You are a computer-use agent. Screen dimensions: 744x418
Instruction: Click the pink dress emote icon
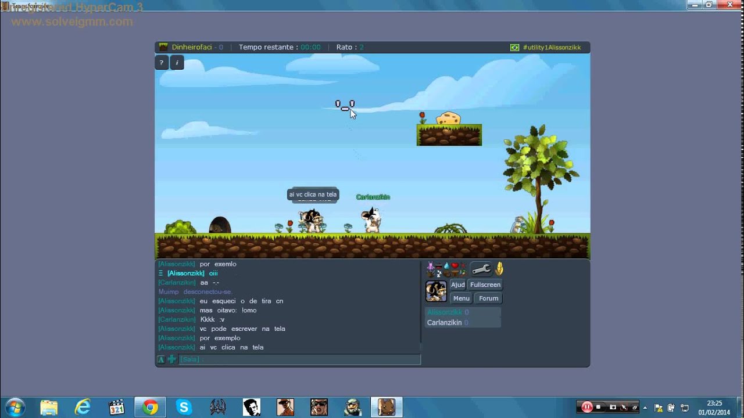431,266
